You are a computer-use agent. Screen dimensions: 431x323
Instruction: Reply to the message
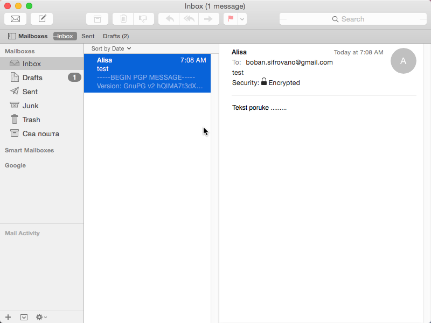point(169,19)
